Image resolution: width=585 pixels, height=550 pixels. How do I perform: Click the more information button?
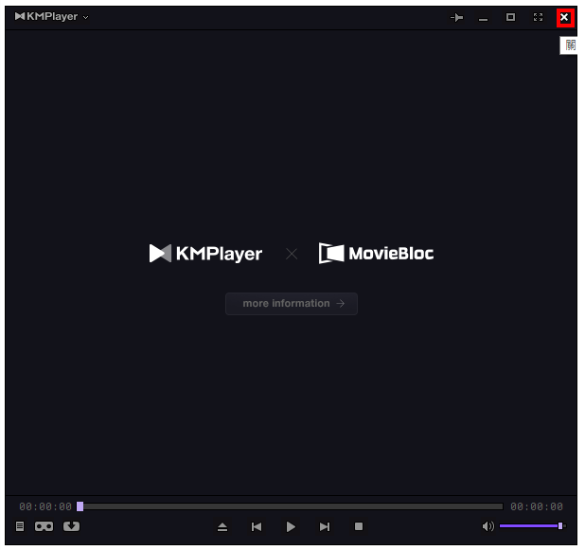click(292, 304)
